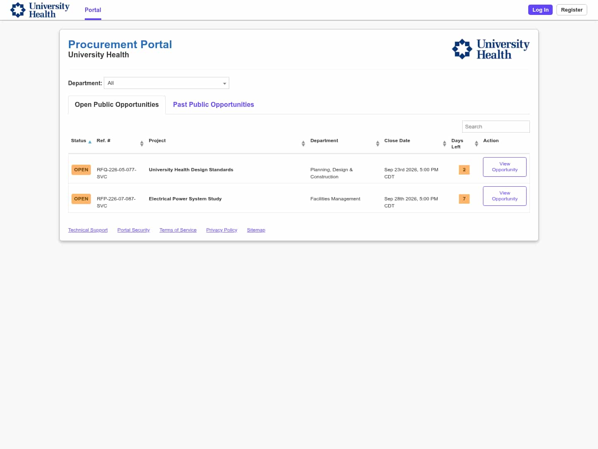The width and height of the screenshot is (598, 449).
Task: Click the University Health logo in top navigation
Action: pos(40,10)
